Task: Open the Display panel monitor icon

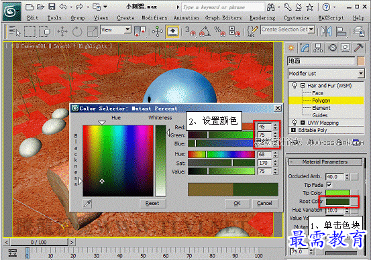Action: click(346, 48)
